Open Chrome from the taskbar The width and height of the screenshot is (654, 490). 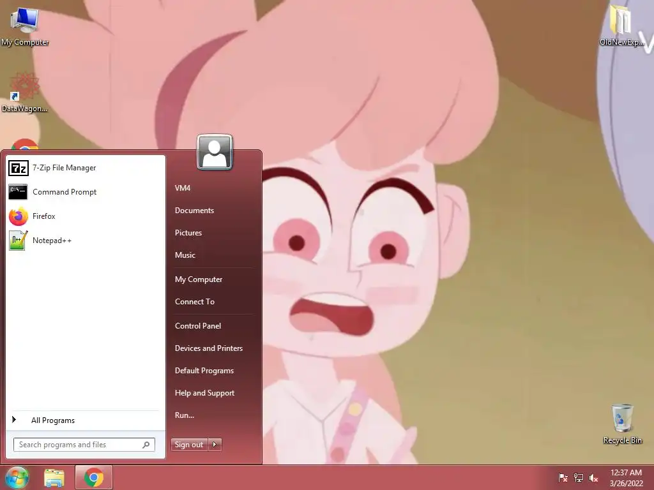click(94, 477)
